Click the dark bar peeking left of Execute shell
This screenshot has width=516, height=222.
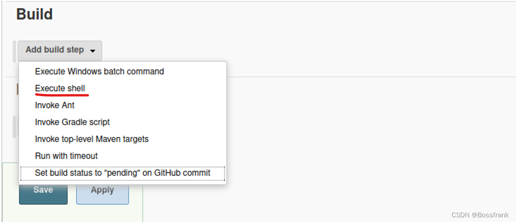pyautogui.click(x=17, y=88)
